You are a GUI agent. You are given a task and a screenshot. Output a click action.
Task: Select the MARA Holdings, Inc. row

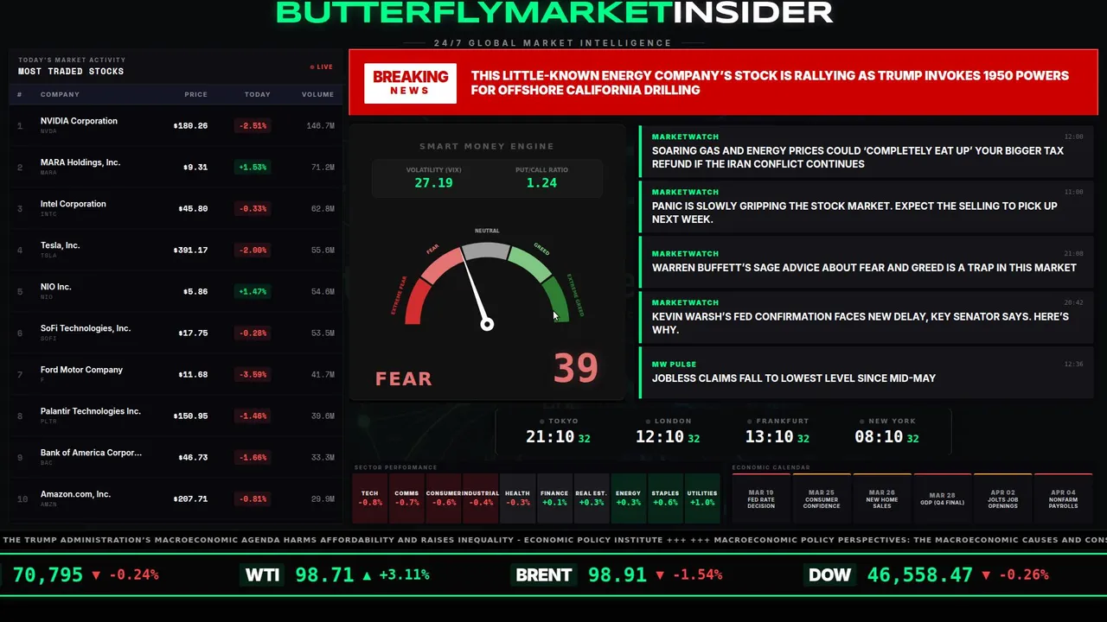pos(176,168)
